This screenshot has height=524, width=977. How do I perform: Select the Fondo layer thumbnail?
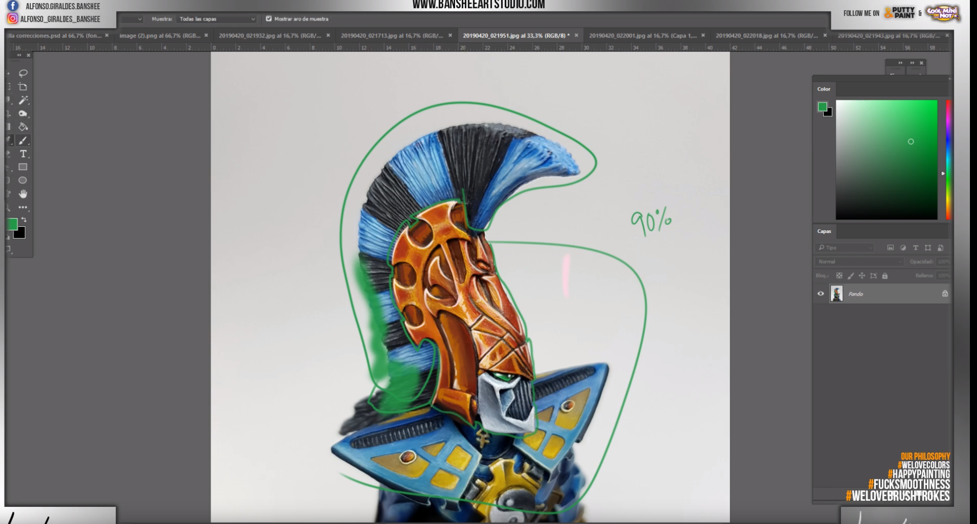point(836,294)
